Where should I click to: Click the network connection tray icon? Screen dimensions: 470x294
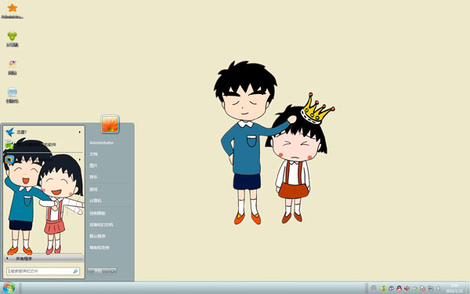click(430, 289)
